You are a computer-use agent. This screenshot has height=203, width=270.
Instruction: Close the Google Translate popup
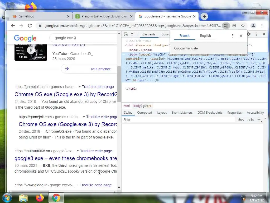click(x=241, y=36)
